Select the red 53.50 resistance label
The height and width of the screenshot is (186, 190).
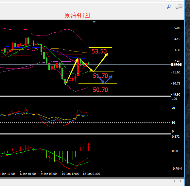pos(99,52)
